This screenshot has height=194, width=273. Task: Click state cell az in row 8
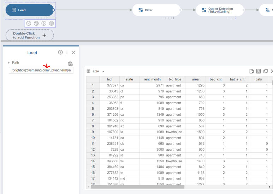tap(129, 126)
